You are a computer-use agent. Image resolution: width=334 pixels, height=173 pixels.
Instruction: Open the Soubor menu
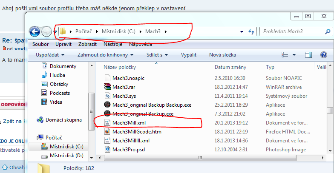click(x=40, y=44)
